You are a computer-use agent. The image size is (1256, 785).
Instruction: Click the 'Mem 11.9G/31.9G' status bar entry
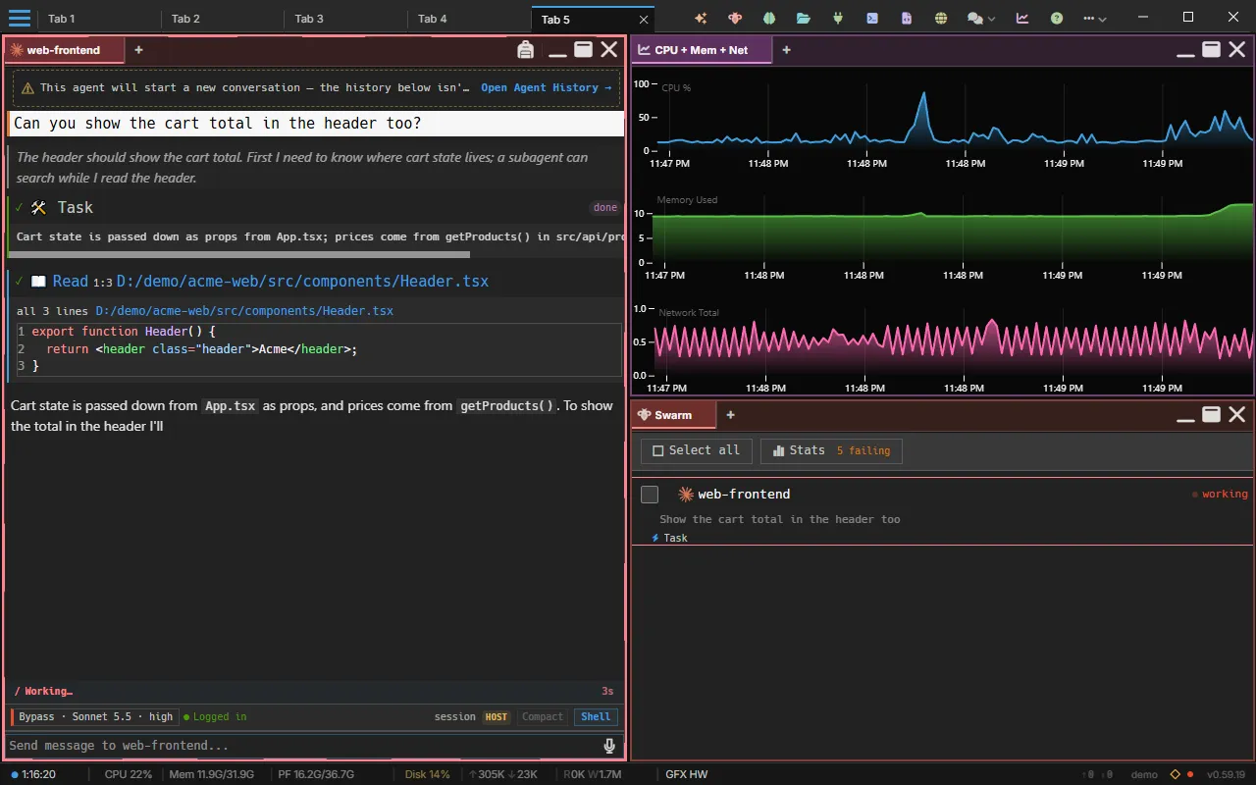(x=212, y=774)
